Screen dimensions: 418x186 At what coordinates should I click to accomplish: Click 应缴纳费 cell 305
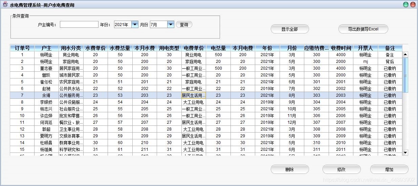click(316, 109)
